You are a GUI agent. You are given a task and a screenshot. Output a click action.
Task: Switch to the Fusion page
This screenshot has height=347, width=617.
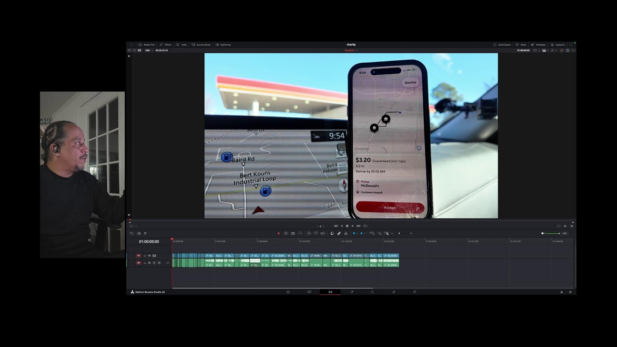pyautogui.click(x=351, y=292)
